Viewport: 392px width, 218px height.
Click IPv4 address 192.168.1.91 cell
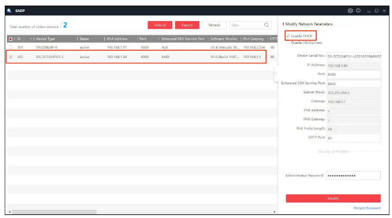click(x=117, y=47)
